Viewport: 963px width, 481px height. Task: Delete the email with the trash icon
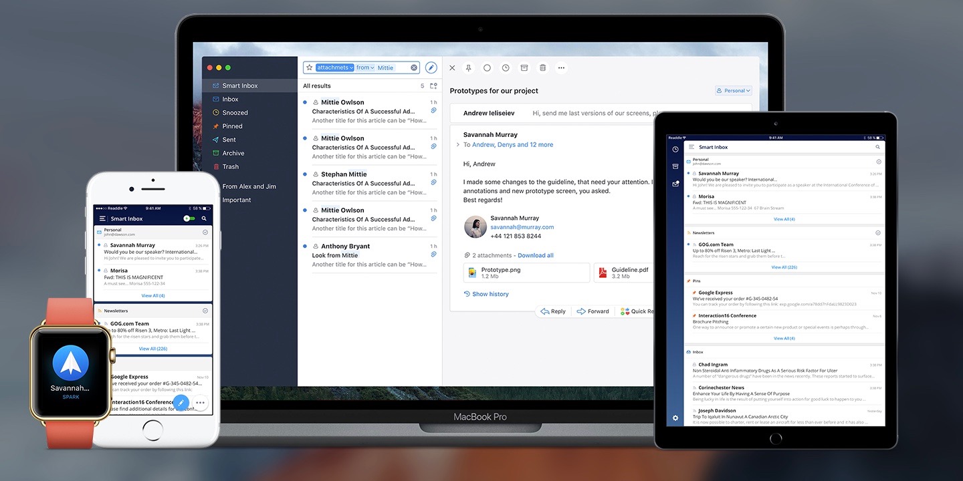(x=542, y=67)
